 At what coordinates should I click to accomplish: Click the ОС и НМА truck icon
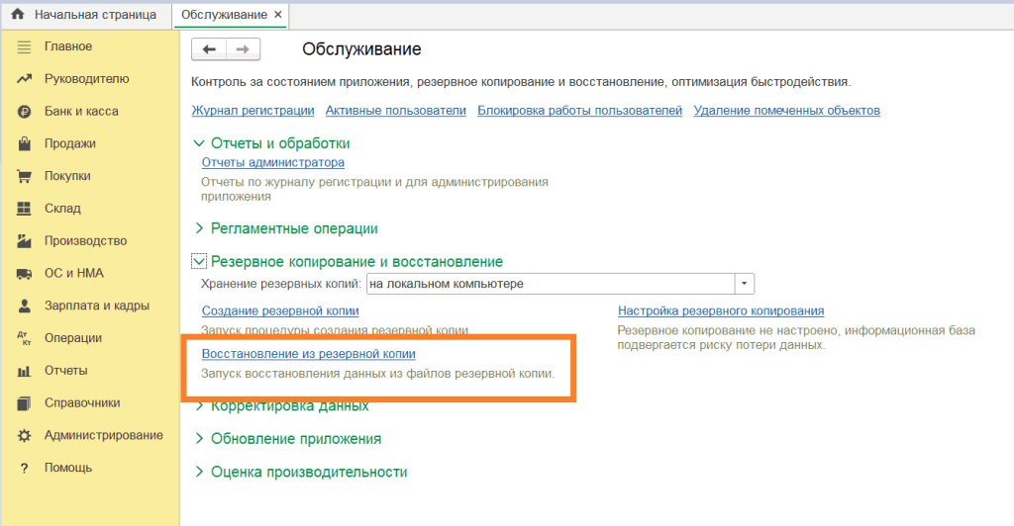click(25, 274)
